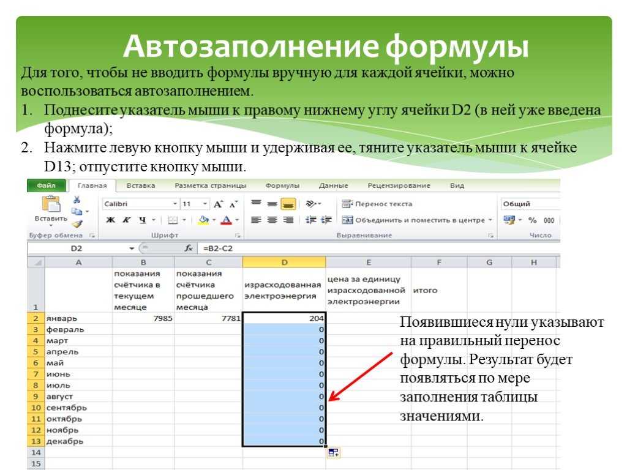Expand fill color dropdown arrow
This screenshot has height=470, width=627.
[214, 220]
